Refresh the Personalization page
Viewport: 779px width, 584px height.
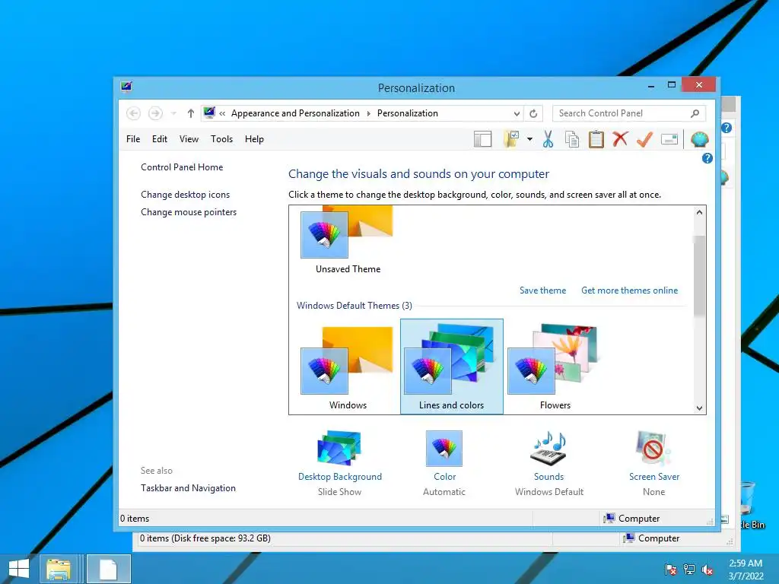[533, 114]
